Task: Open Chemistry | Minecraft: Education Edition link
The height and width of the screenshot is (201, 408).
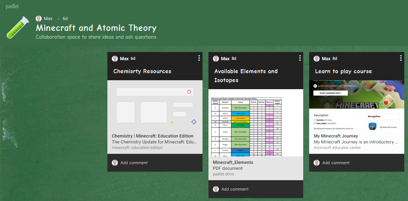Action: coord(152,136)
